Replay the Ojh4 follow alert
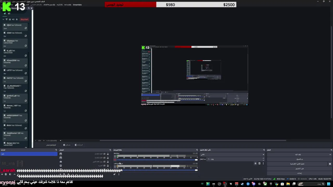333x187 pixels. 25,28
